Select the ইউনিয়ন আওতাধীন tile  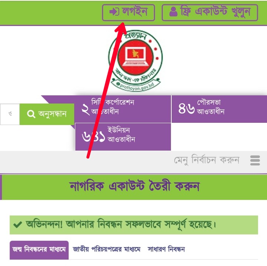click(123, 137)
